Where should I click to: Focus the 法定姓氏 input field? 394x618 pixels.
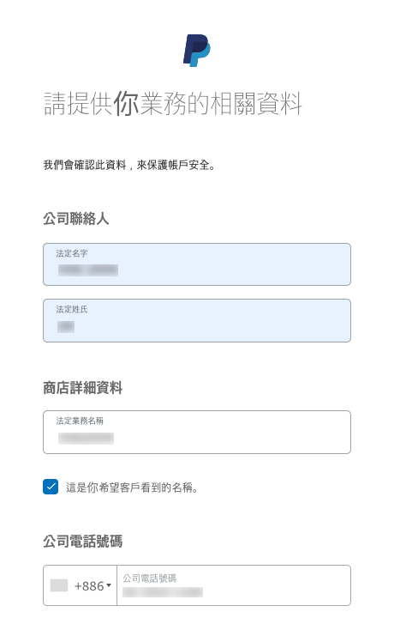coord(197,320)
